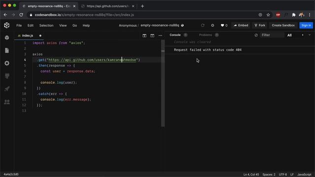This screenshot has height=177, width=315.
Task: Switch to the api.github.com browser tab
Action: [108, 6]
